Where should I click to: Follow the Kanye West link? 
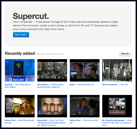pos(42,120)
